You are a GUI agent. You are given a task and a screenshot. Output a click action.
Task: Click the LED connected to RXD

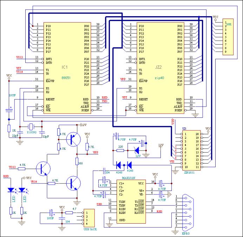(11, 190)
